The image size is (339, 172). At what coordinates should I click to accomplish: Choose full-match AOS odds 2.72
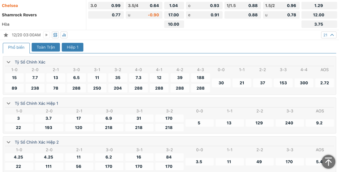324,83
